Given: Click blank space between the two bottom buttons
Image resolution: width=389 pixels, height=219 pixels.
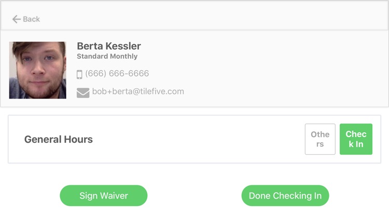Looking at the screenshot, I should pyautogui.click(x=195, y=196).
